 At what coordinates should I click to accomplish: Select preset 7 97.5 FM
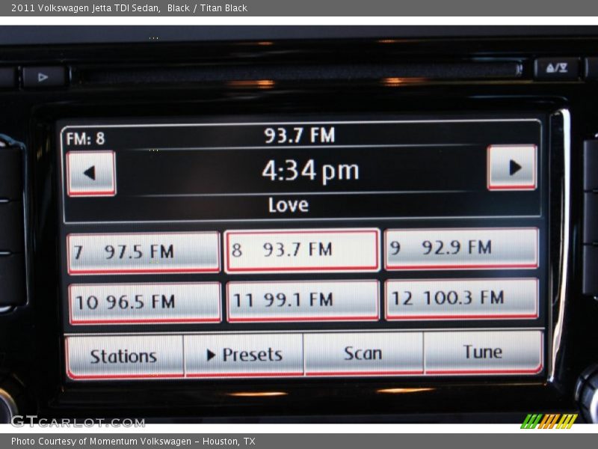coord(144,253)
